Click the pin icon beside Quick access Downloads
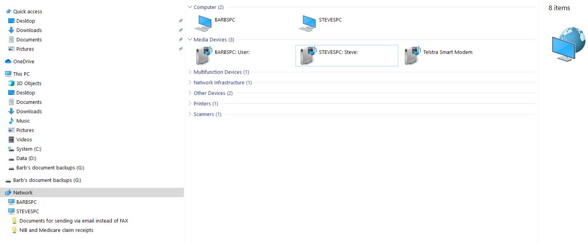The width and height of the screenshot is (588, 244). tap(180, 30)
